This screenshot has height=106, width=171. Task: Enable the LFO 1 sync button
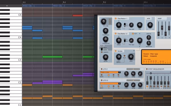point(102,75)
